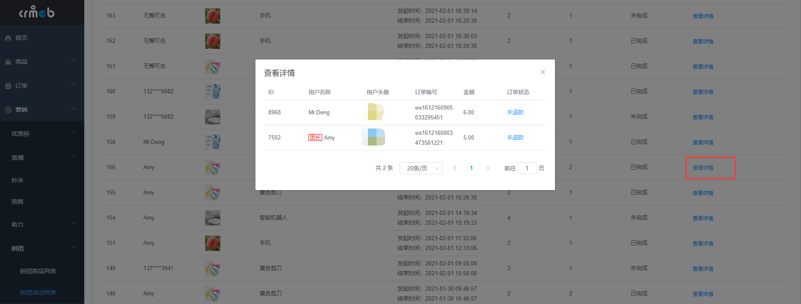Expand the 优惠券 submenu
Screen dimensions: 801x304
[x=42, y=134]
